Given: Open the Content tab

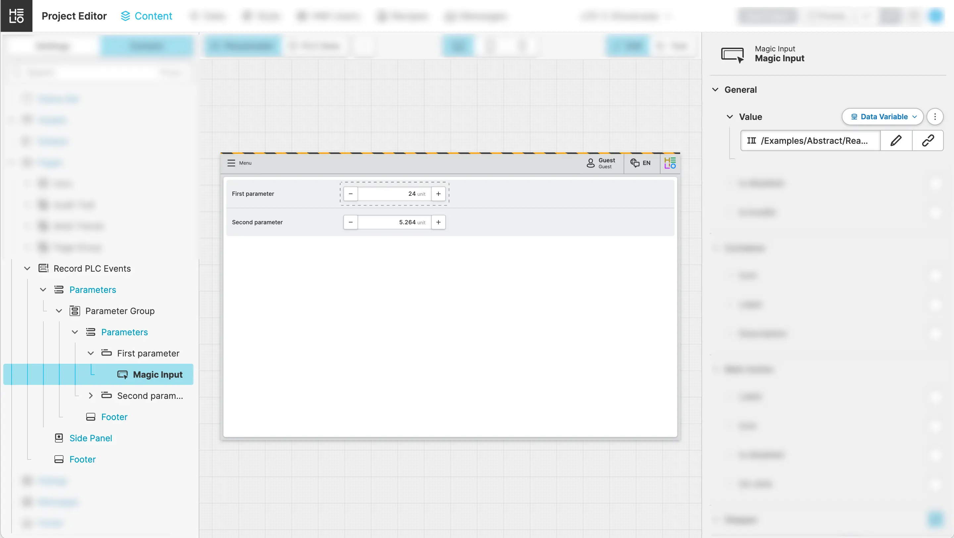Looking at the screenshot, I should tap(146, 16).
